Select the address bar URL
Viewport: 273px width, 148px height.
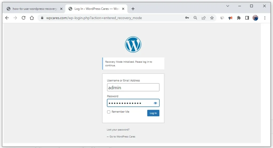[x=94, y=18]
